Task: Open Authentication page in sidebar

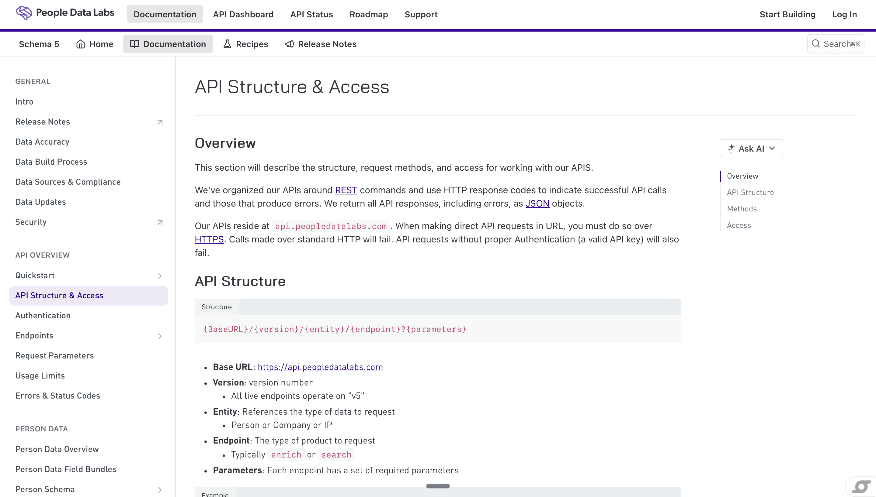Action: [x=43, y=315]
